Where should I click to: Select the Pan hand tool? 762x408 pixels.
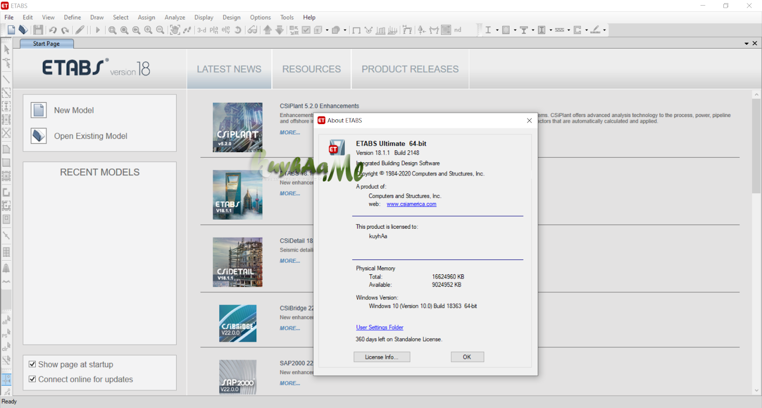[175, 30]
